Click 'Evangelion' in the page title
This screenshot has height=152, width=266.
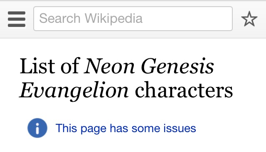74,91
